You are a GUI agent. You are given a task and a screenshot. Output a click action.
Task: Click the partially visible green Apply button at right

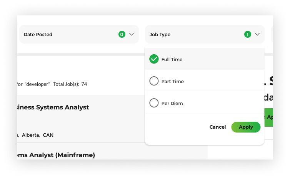[x=269, y=117]
